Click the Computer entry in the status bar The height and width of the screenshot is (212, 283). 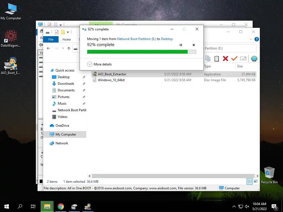coord(229,188)
